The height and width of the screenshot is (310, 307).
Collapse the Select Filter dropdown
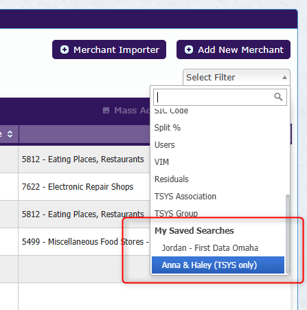[236, 78]
